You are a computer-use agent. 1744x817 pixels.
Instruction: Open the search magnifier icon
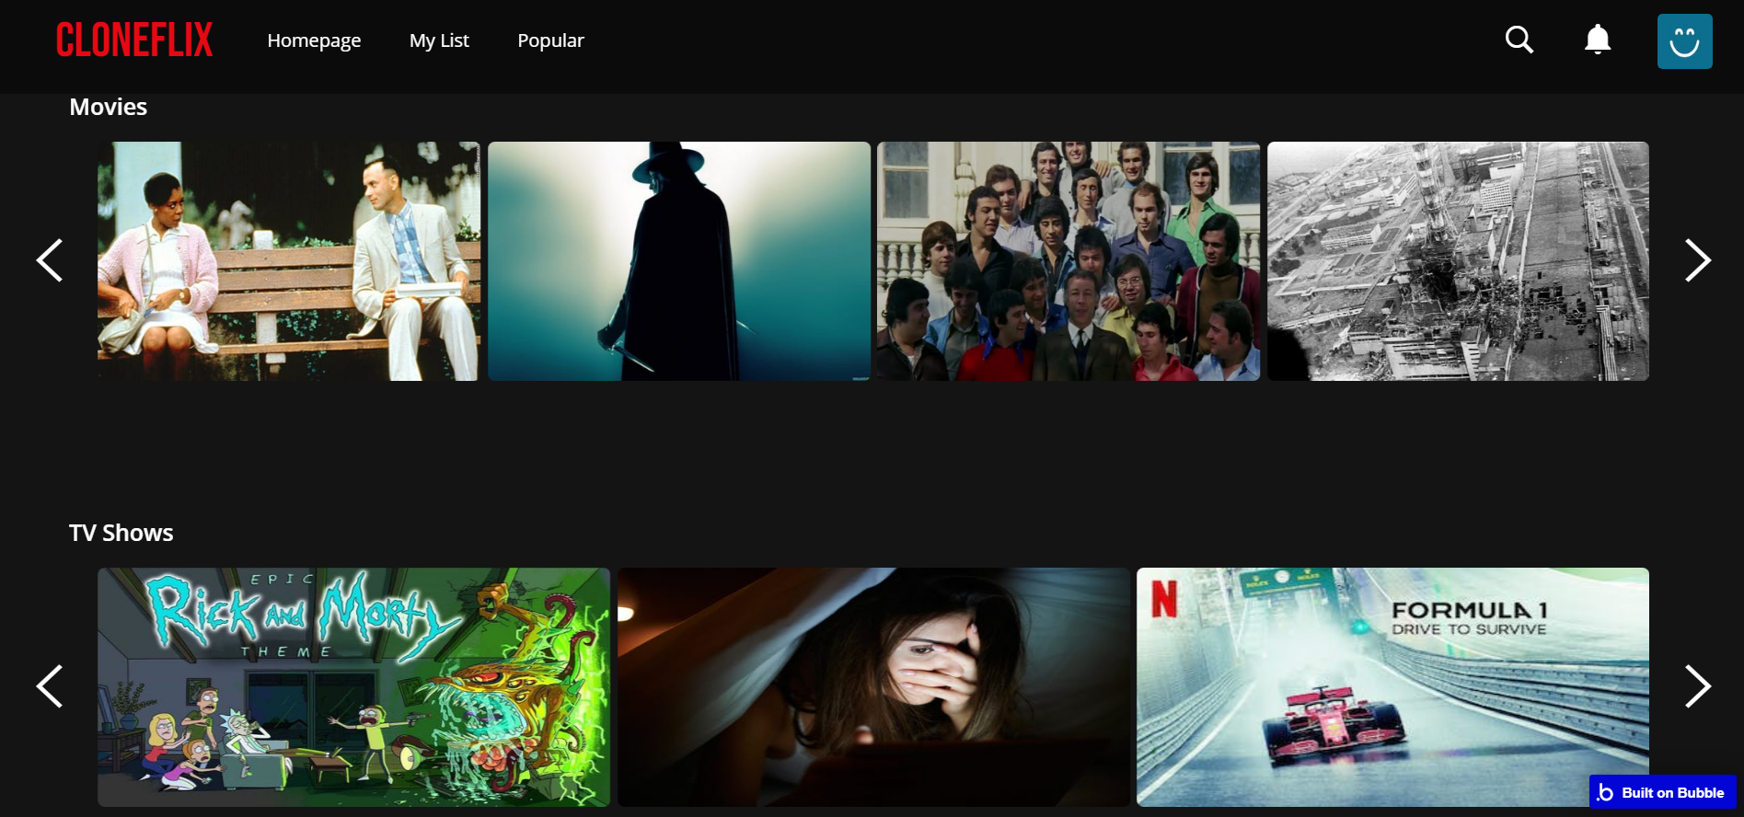pos(1519,40)
